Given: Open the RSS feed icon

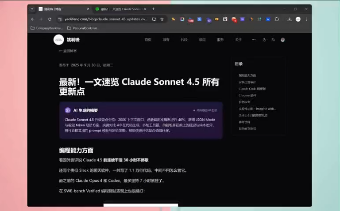Looking at the screenshot, I should pyautogui.click(x=273, y=40).
